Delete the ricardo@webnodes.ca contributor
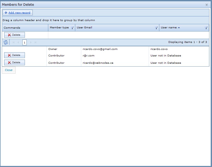Image resolution: width=212 pixels, height=167 pixels. pyautogui.click(x=15, y=62)
